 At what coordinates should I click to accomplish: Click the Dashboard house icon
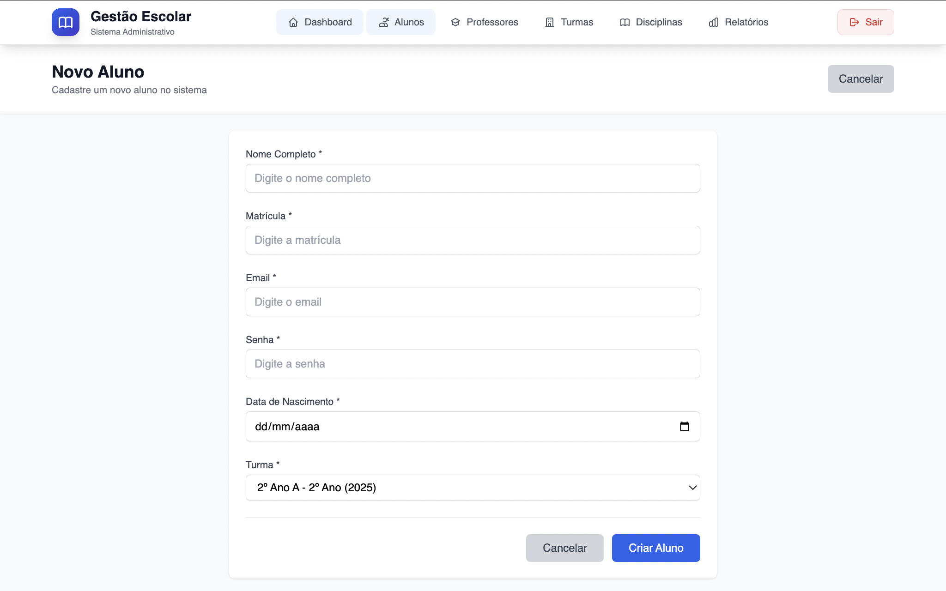[293, 22]
